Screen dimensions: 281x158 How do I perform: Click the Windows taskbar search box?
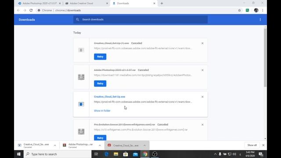(x=58, y=154)
